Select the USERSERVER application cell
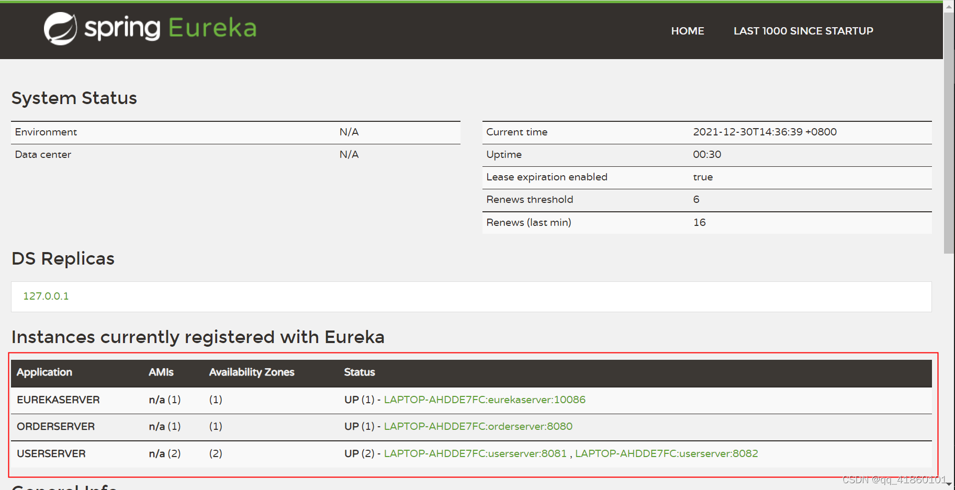This screenshot has width=955, height=490. point(51,453)
